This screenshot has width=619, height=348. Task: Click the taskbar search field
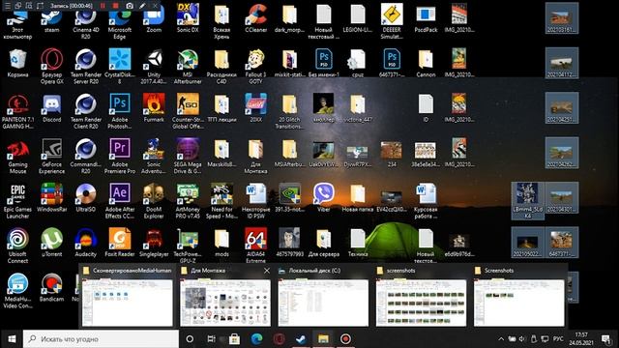pos(101,339)
